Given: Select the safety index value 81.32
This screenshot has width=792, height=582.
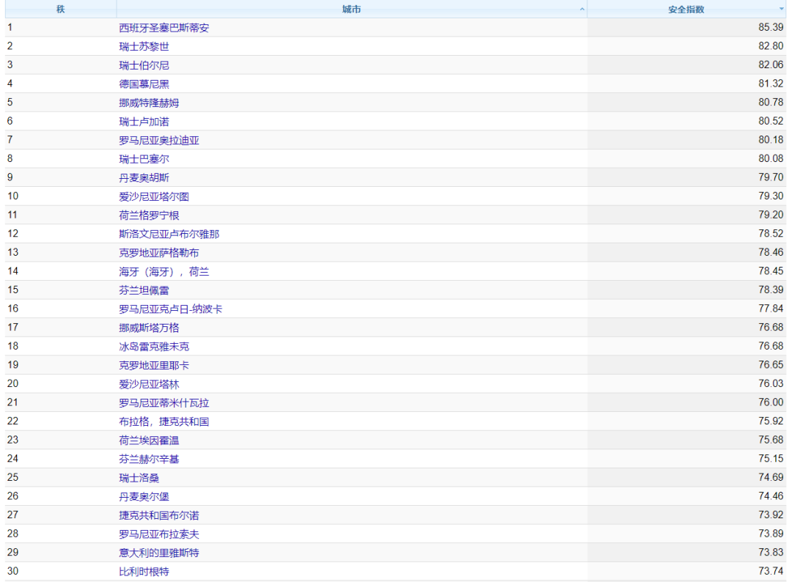Looking at the screenshot, I should point(771,84).
